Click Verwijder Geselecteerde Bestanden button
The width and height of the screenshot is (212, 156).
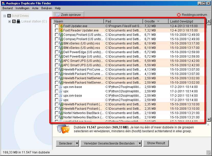tap(109, 143)
